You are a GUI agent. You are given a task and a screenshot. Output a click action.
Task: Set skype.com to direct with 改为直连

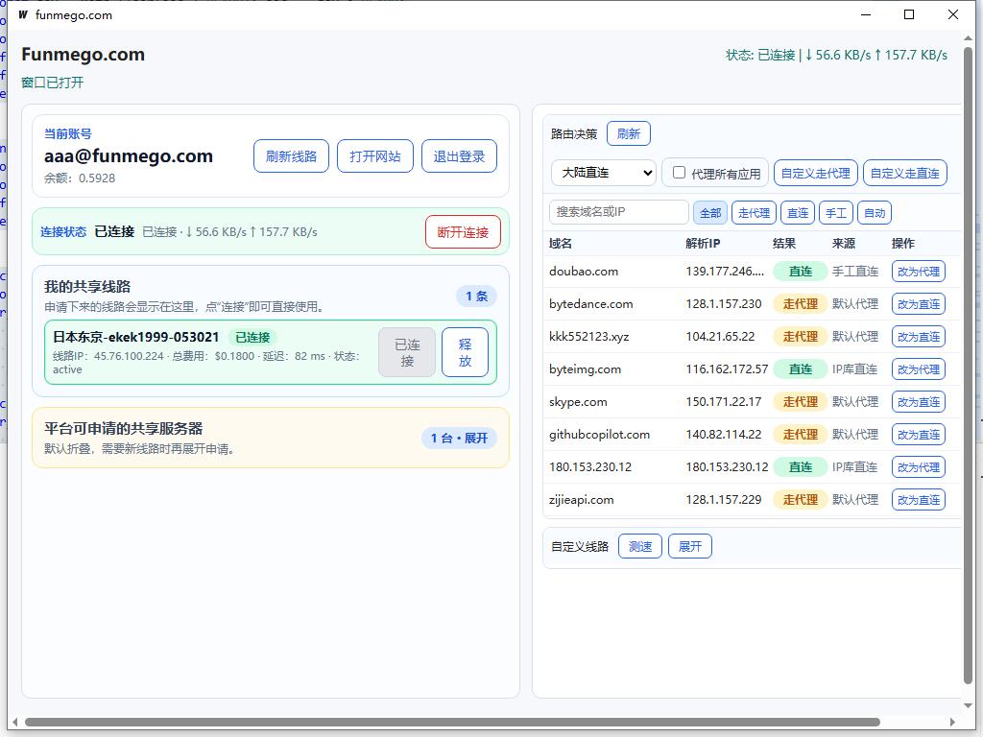point(918,402)
